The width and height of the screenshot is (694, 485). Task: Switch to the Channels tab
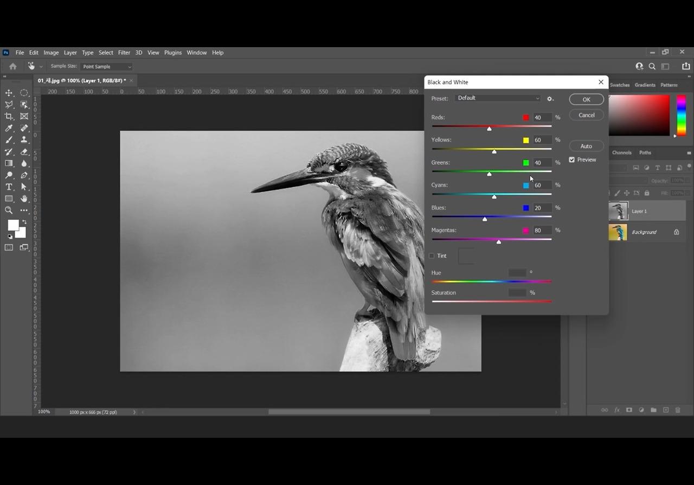pos(622,153)
